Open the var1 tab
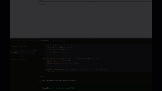Viewport: 162px width, 91px height. coord(26,41)
